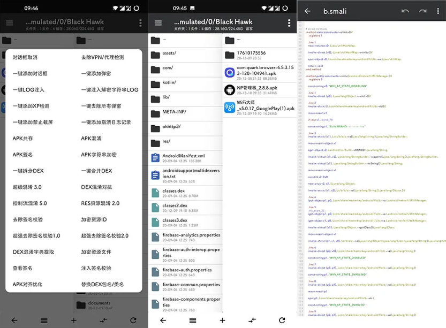Viewport: 446px width, 328px height.
Task: Tap the undo arrow in the b.smali editor
Action: tap(405, 11)
